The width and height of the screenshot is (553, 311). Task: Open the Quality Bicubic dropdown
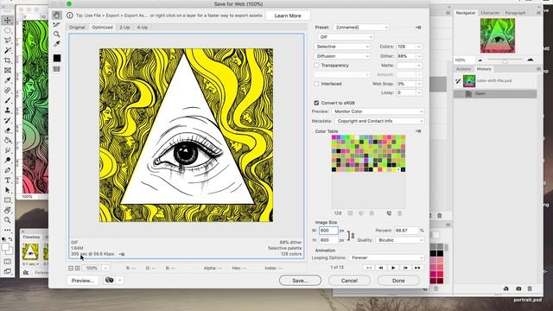click(400, 240)
